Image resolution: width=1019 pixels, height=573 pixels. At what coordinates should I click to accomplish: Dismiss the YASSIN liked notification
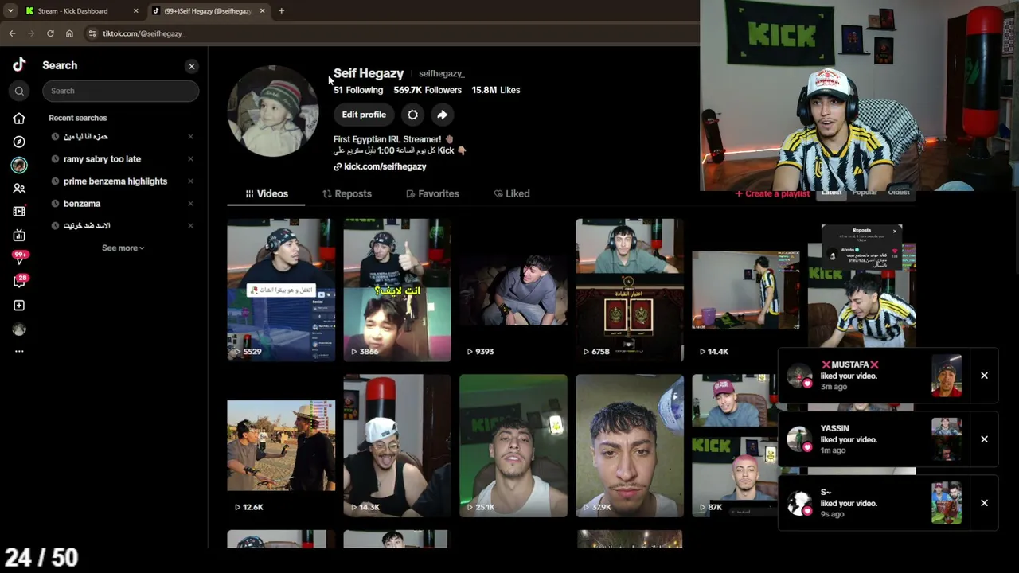click(x=984, y=439)
